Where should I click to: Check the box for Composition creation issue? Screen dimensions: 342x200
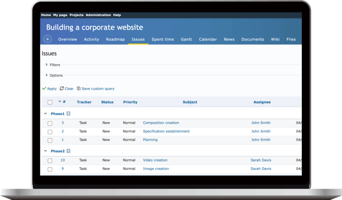pos(50,123)
